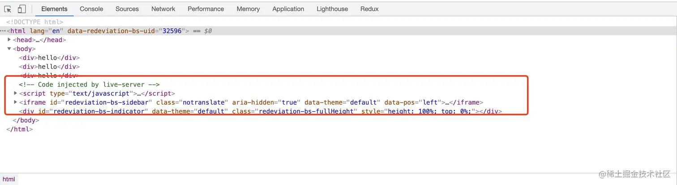677x185 pixels.
Task: Open the Performance tab
Action: 206,9
